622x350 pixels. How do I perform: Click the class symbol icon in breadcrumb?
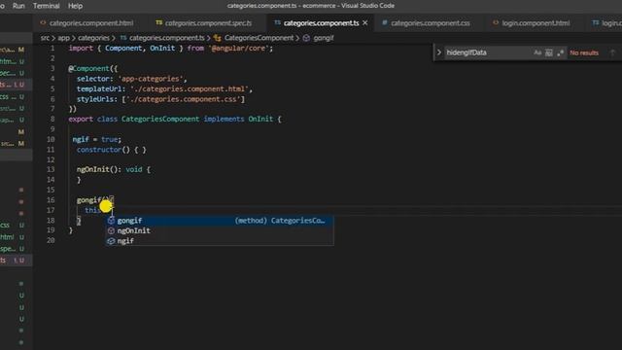coord(218,38)
